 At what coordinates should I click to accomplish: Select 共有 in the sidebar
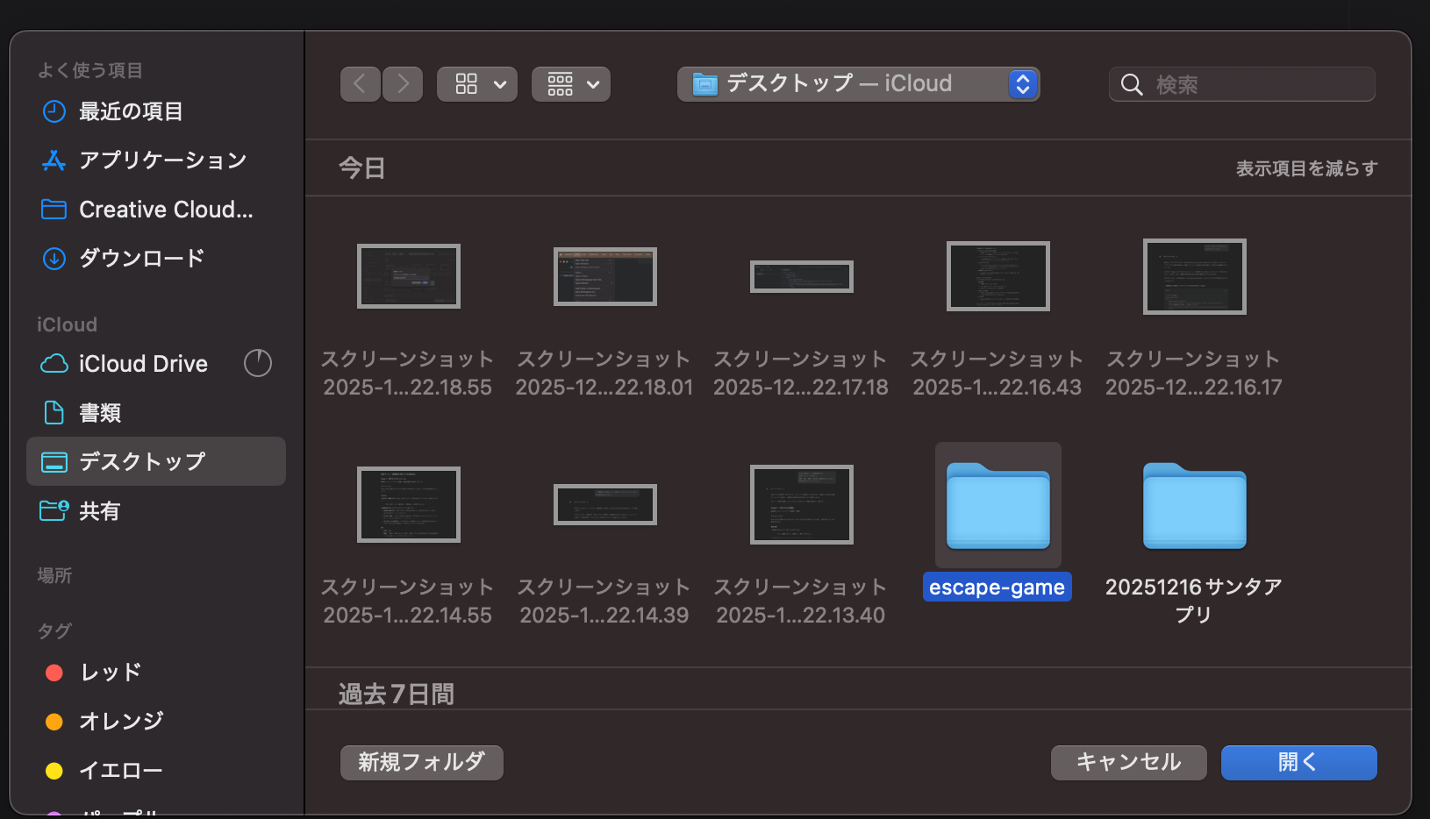(x=101, y=510)
